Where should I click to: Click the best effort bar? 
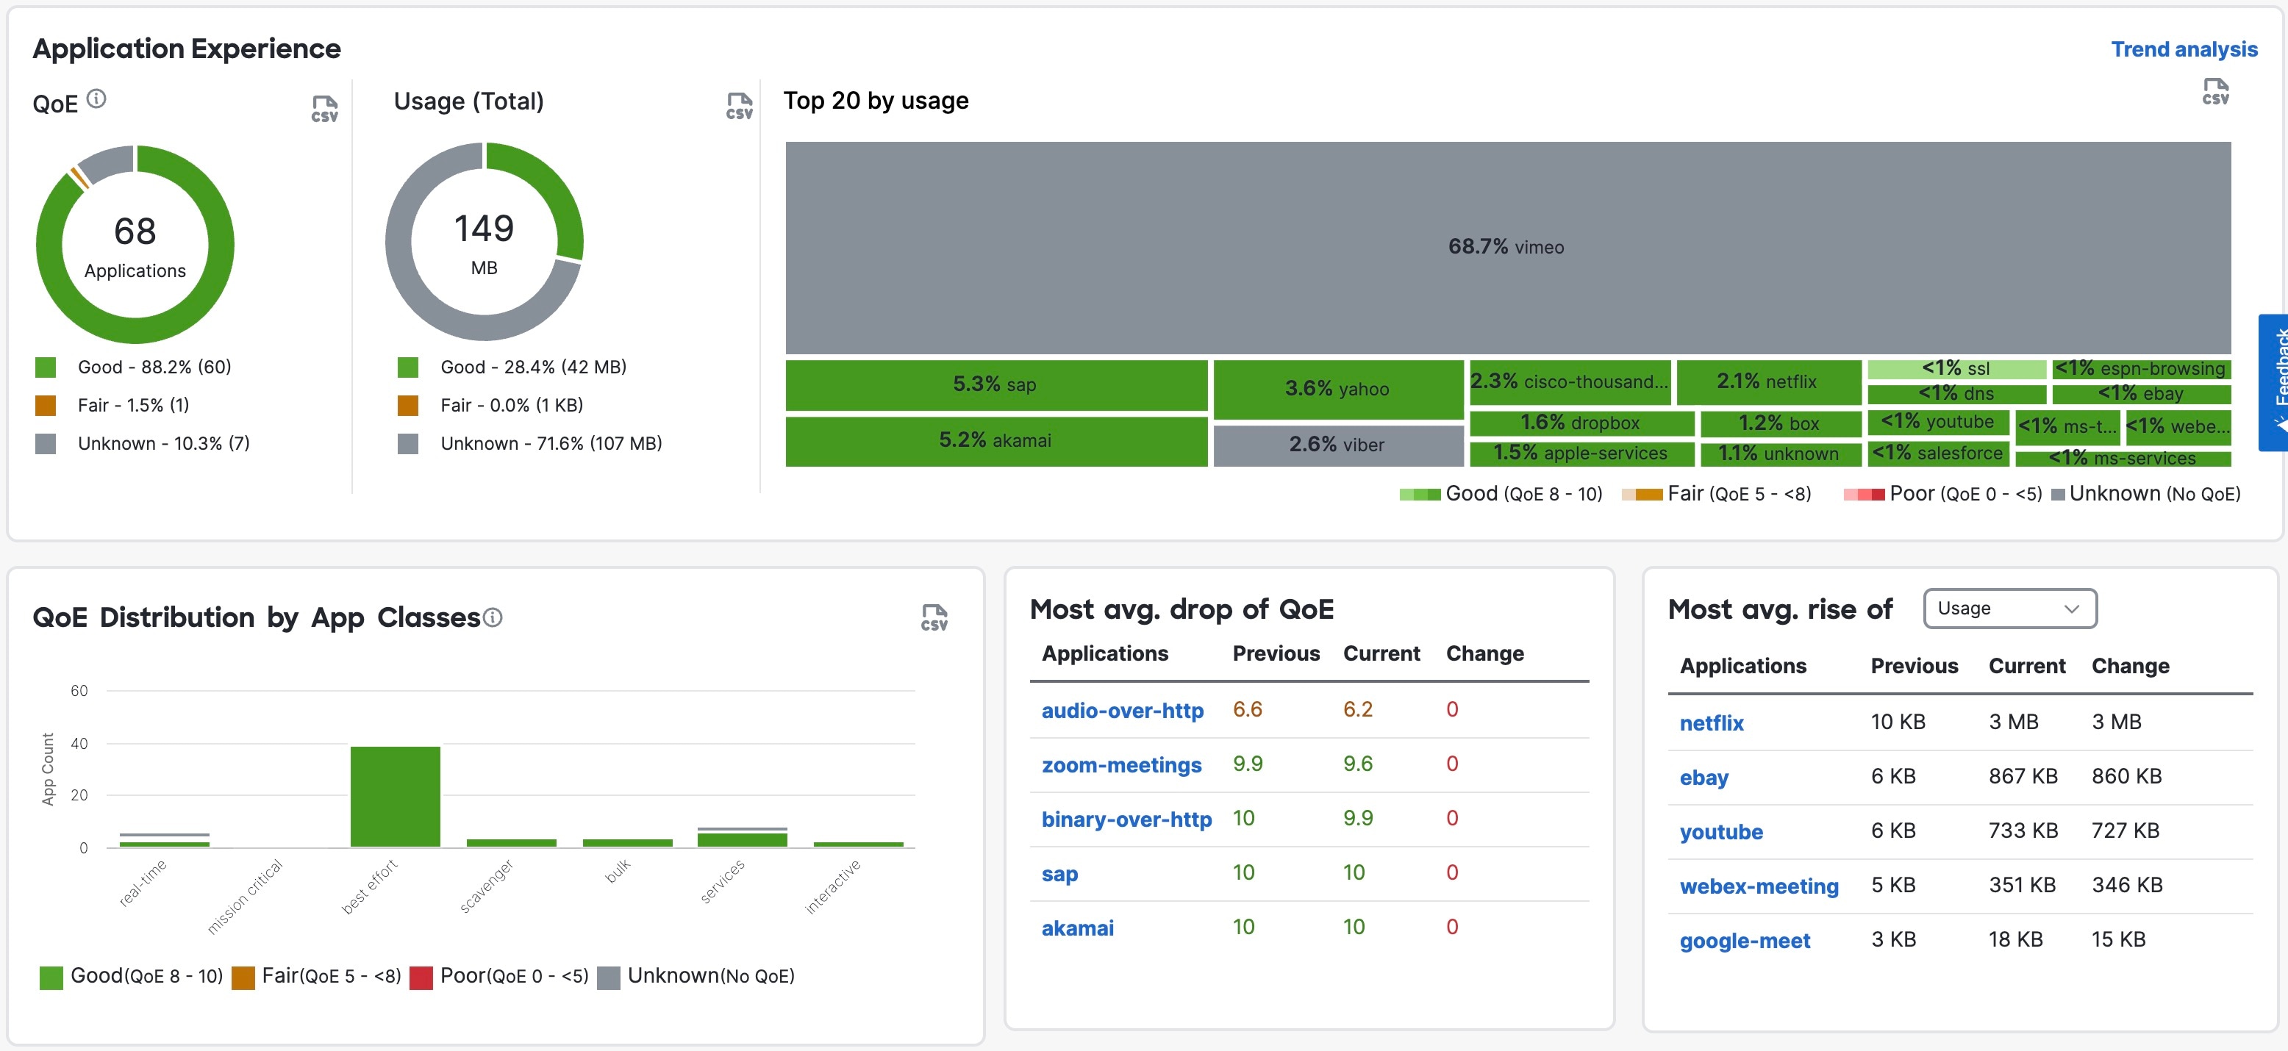click(x=394, y=796)
